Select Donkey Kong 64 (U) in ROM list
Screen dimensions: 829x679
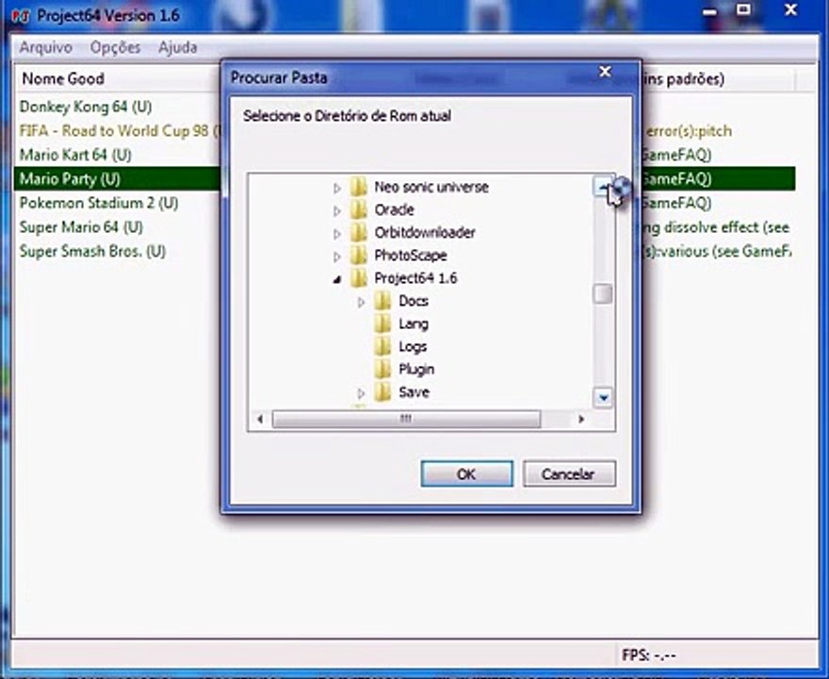click(x=86, y=107)
